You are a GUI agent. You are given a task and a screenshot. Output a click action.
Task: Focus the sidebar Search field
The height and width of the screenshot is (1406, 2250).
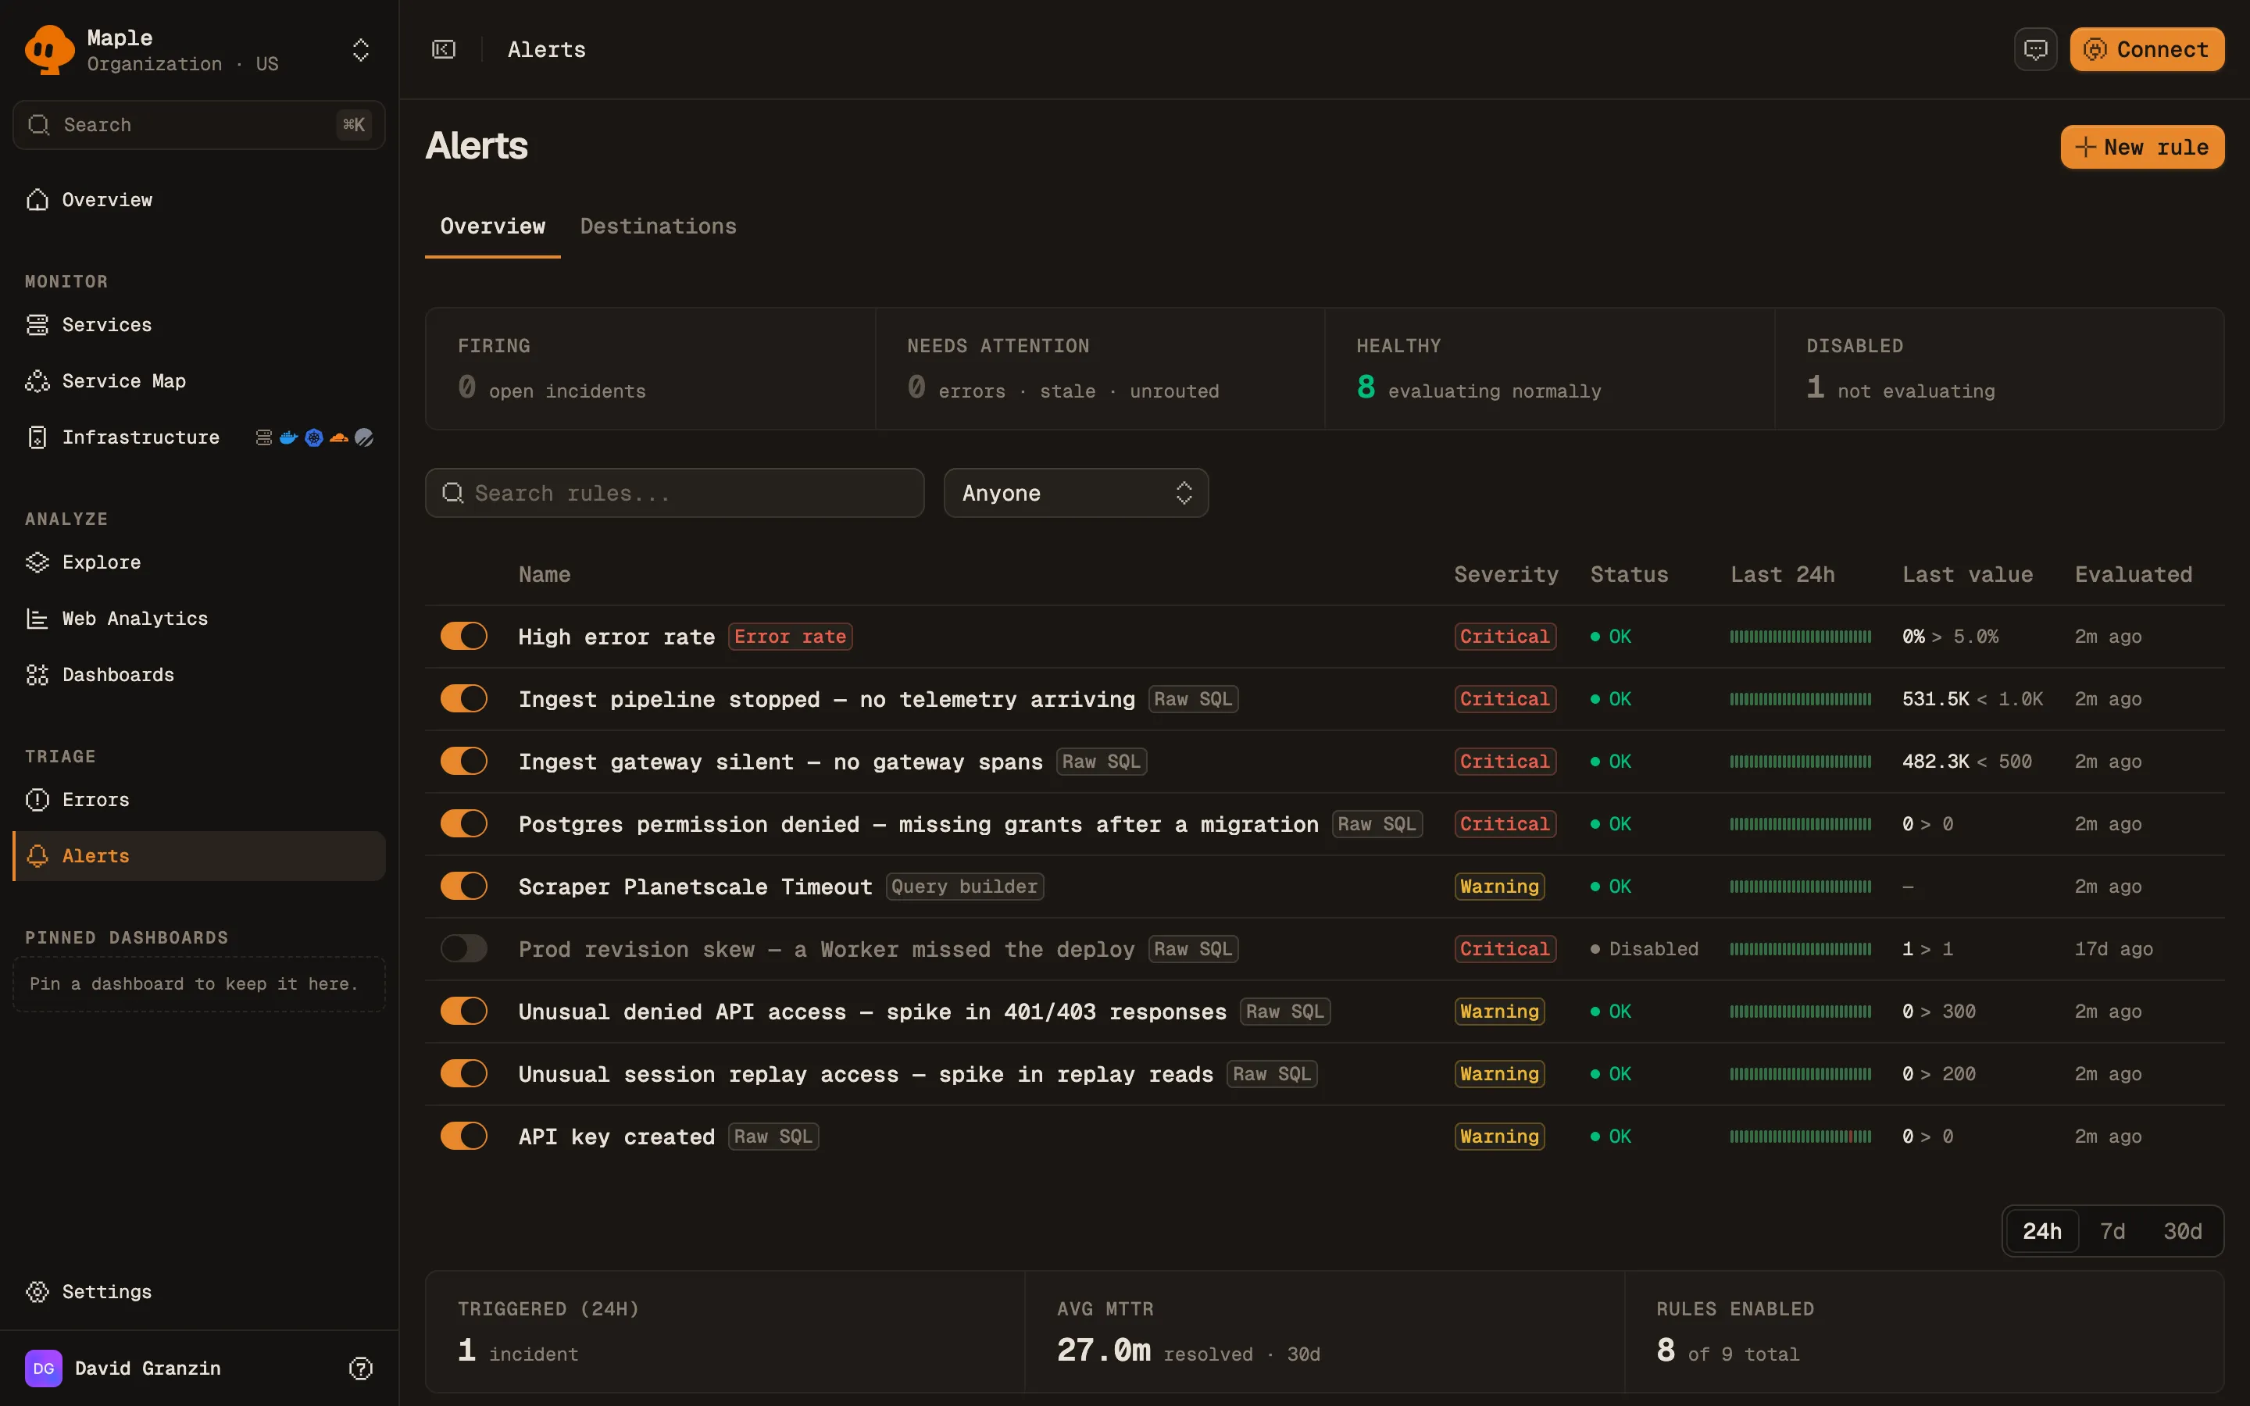coord(199,125)
